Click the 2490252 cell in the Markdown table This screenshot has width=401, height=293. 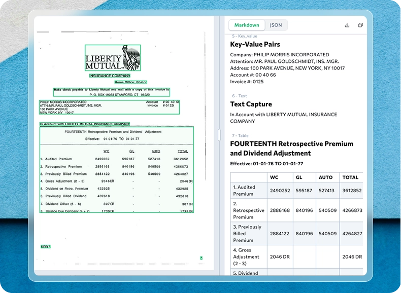tap(280, 190)
